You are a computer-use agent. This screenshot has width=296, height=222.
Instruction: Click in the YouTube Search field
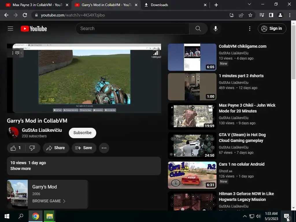132,29
